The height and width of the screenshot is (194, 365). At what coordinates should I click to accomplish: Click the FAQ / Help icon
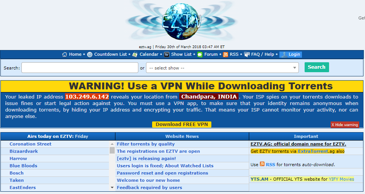[x=247, y=55]
